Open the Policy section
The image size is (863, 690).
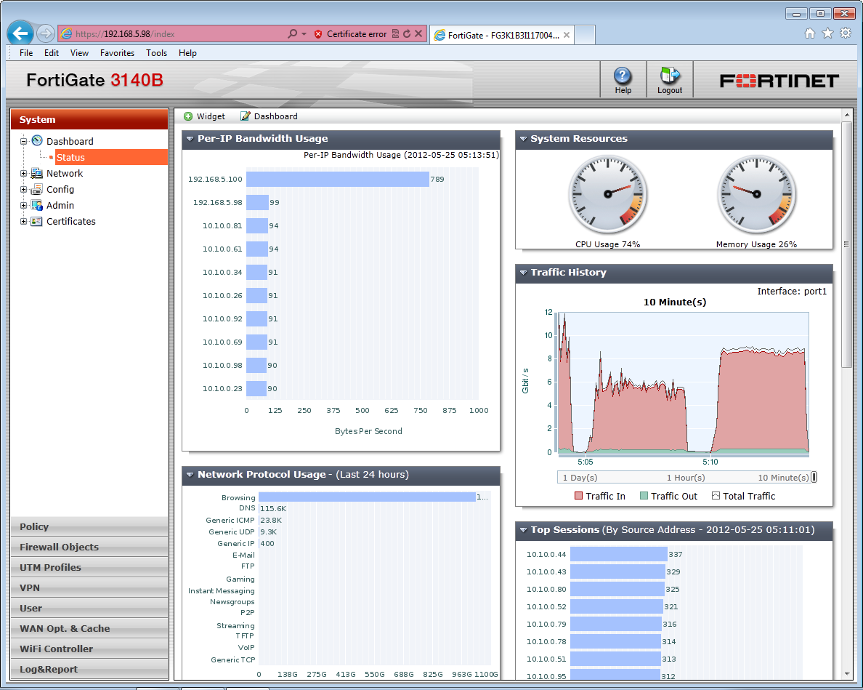89,526
